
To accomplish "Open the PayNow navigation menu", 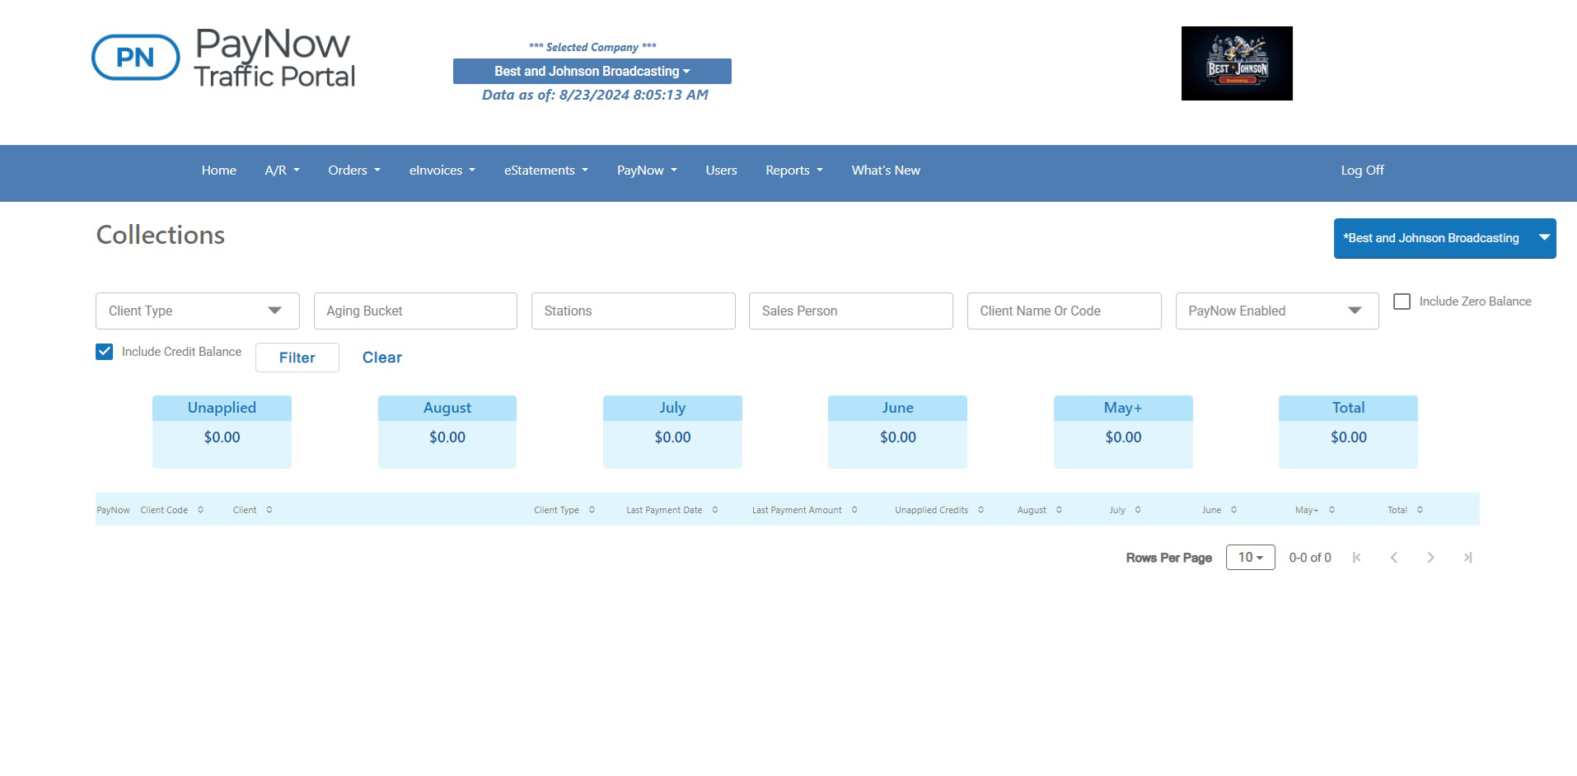I will [647, 171].
